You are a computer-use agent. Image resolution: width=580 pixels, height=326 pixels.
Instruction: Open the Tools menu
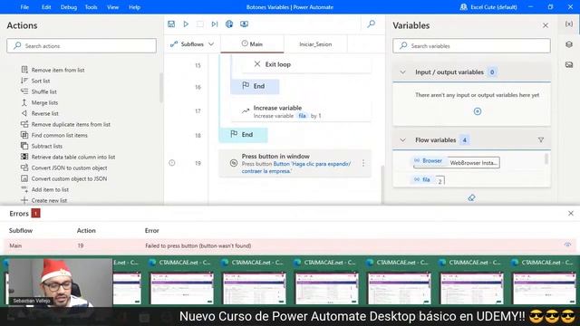91,7
